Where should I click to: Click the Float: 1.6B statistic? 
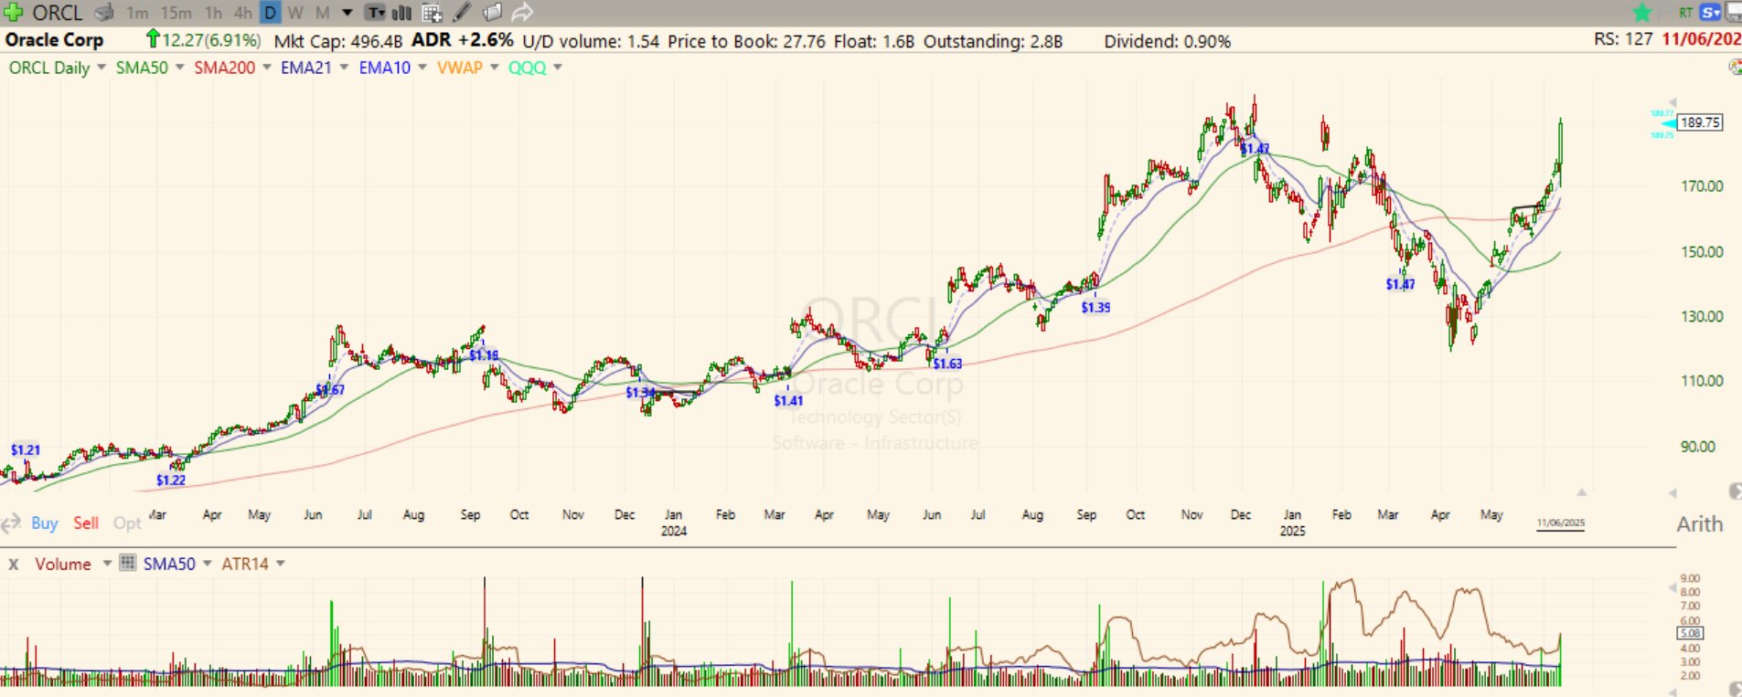873,41
